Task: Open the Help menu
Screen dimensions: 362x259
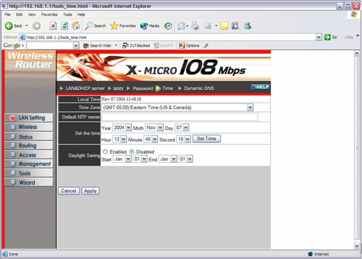Action: 81,15
